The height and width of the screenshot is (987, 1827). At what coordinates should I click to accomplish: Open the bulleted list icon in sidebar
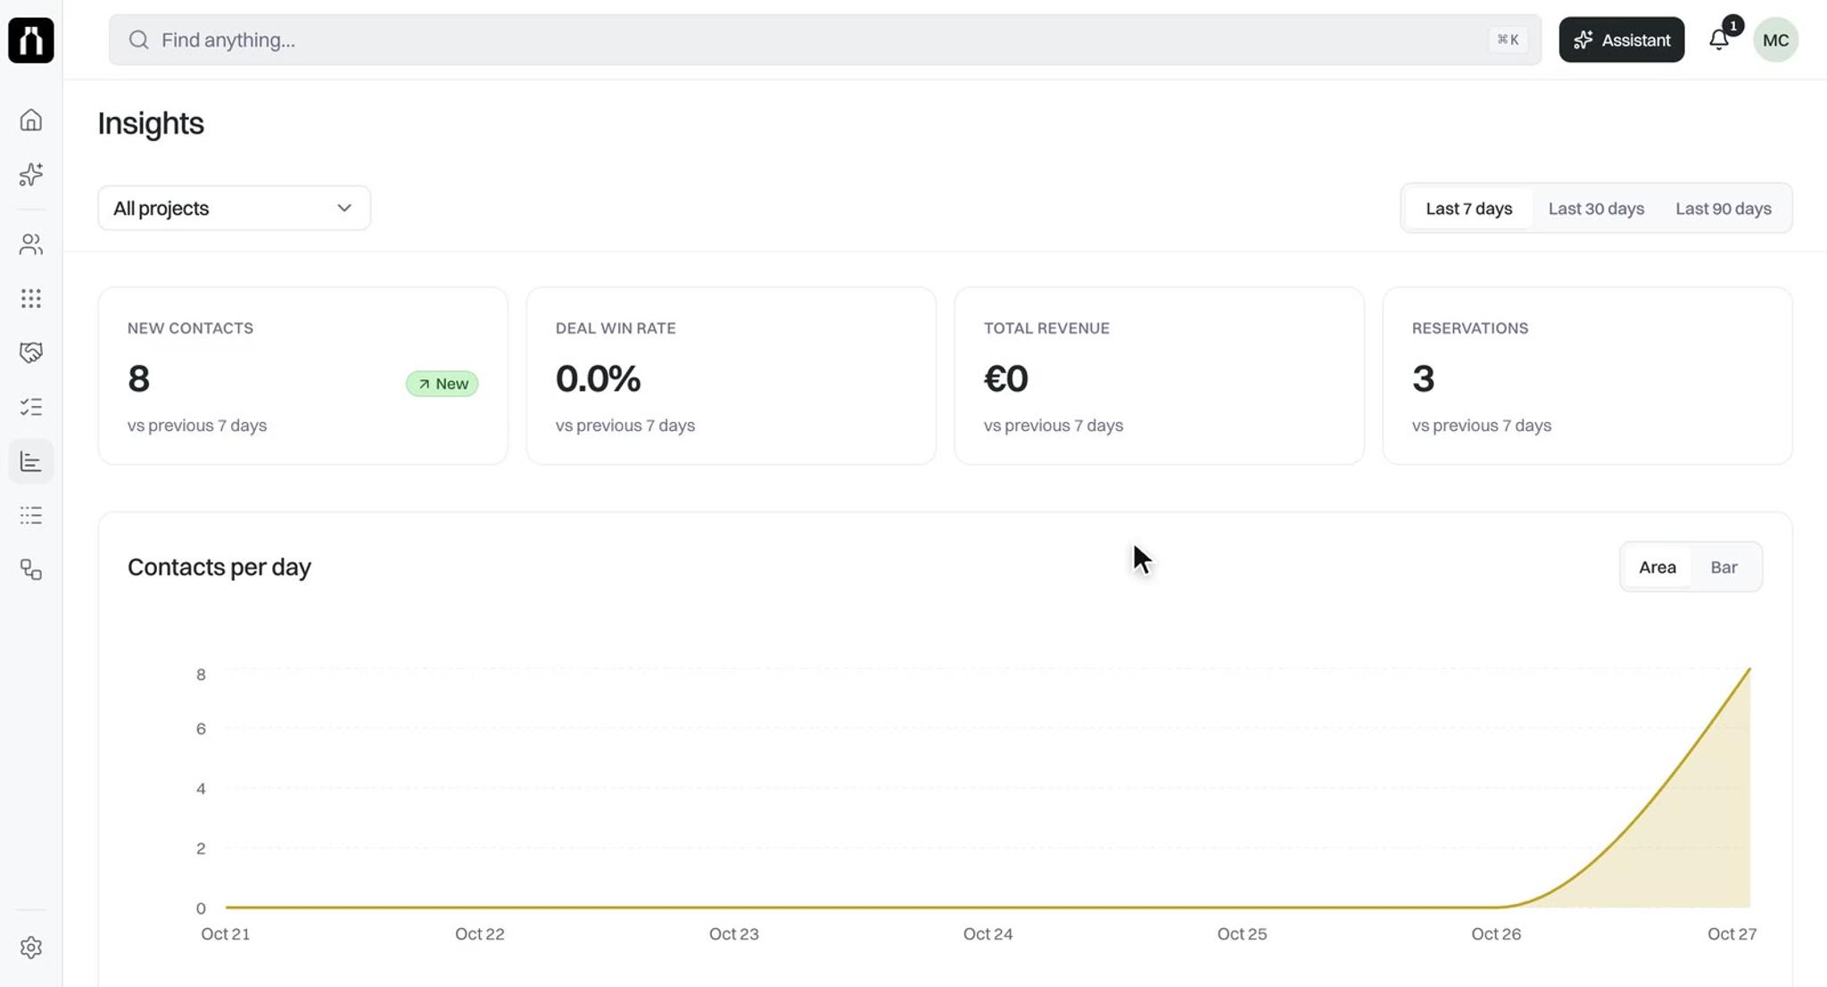tap(31, 515)
